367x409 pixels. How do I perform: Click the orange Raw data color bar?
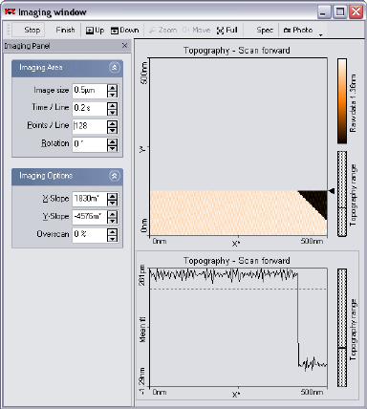tap(342, 101)
